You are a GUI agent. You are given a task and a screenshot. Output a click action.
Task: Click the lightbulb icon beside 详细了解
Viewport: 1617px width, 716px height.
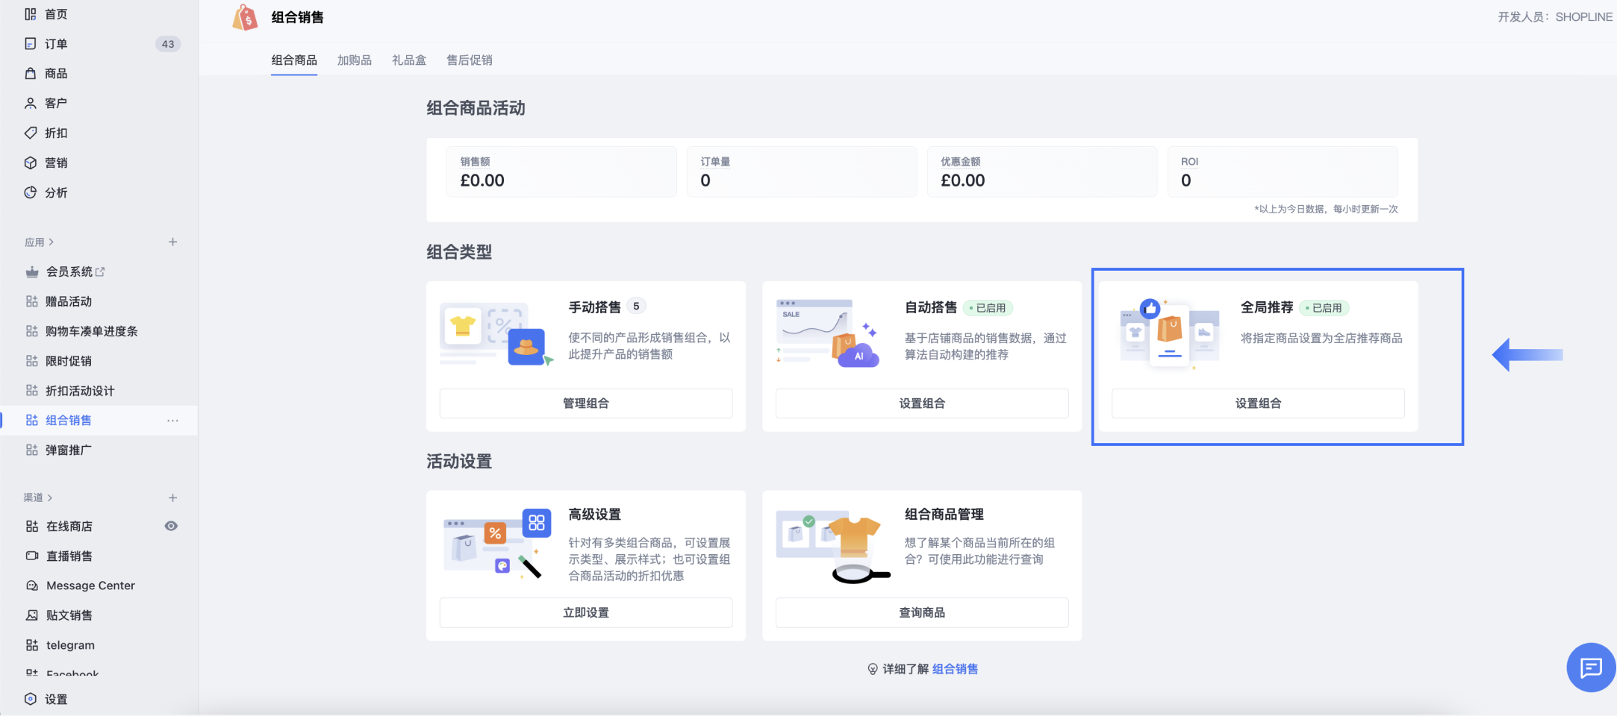tap(873, 669)
